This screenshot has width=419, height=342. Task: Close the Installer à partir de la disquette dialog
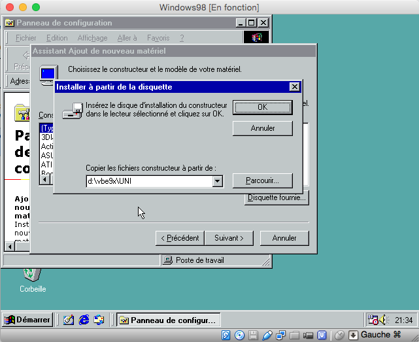pos(294,87)
